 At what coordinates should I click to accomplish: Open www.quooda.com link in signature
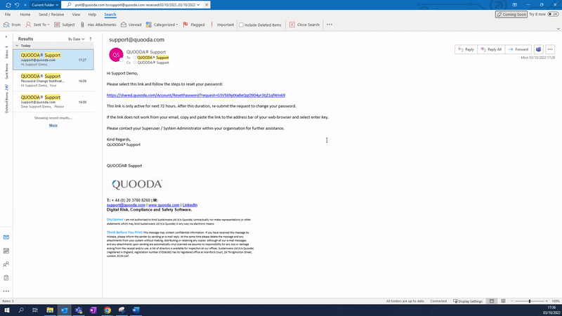click(x=164, y=205)
